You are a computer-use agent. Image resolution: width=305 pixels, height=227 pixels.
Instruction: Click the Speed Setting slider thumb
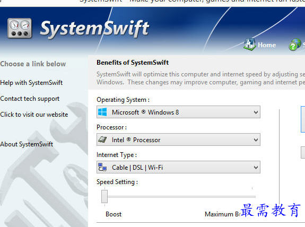pos(104,196)
